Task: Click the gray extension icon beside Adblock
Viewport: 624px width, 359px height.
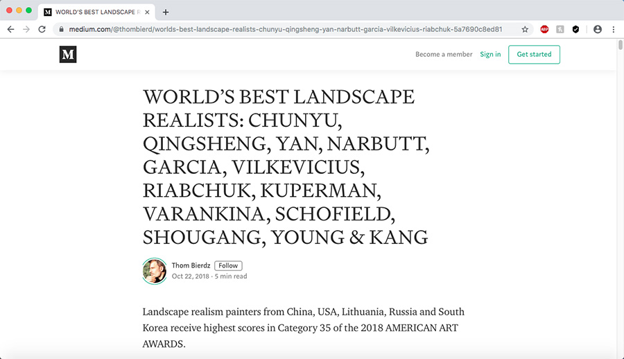Action: click(x=560, y=29)
